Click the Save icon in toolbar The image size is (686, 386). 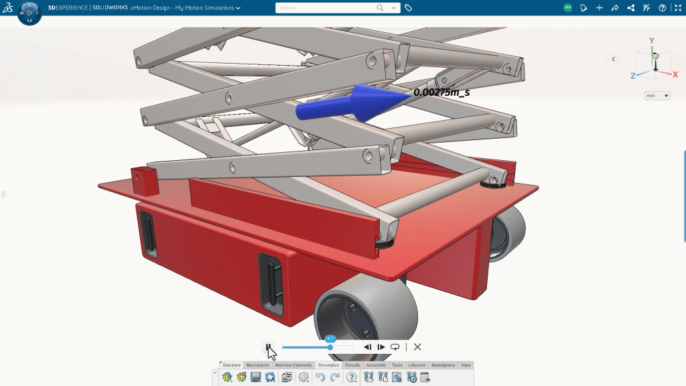(255, 377)
